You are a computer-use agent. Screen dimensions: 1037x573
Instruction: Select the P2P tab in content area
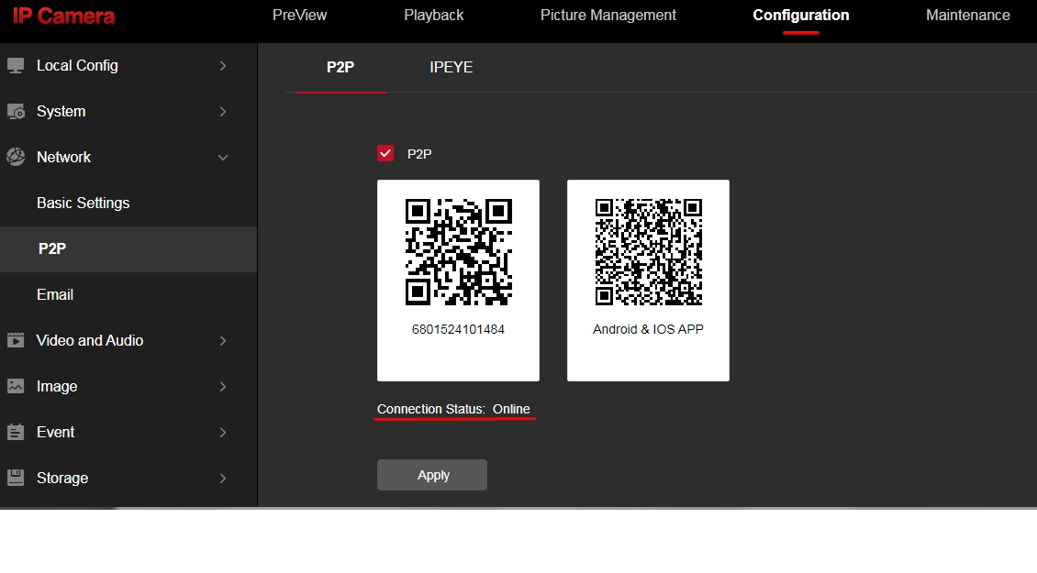pyautogui.click(x=340, y=67)
